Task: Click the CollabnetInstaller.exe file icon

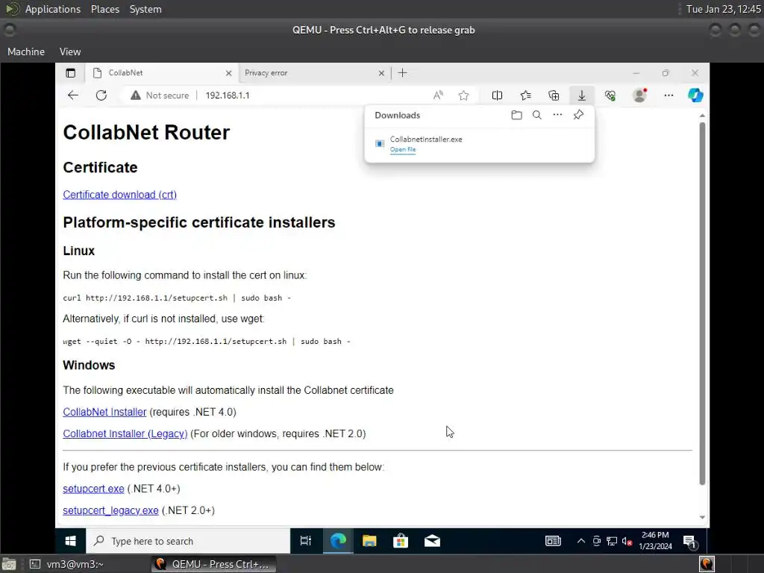Action: (x=380, y=143)
